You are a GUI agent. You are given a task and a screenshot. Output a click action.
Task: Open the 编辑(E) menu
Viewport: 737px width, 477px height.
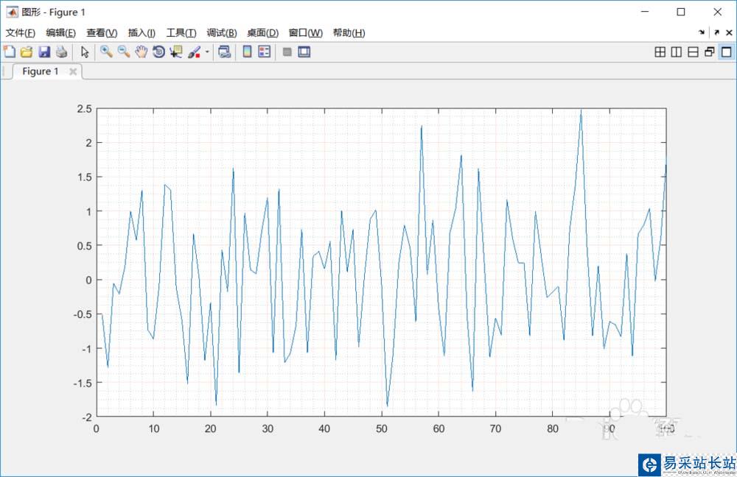(x=60, y=32)
